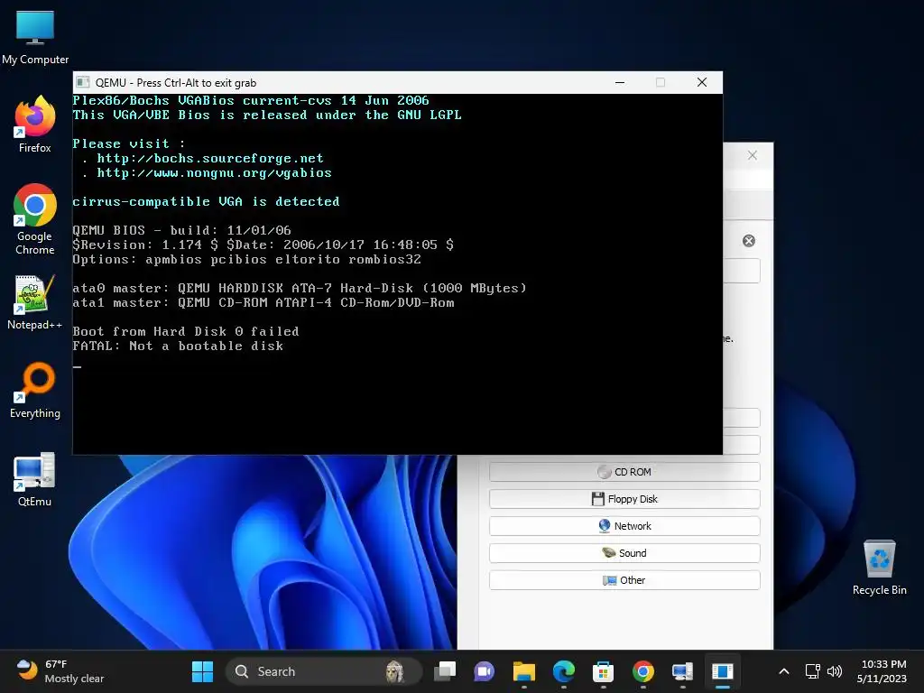Open the weather widget showing 67°F
924x693 pixels.
tap(60, 671)
